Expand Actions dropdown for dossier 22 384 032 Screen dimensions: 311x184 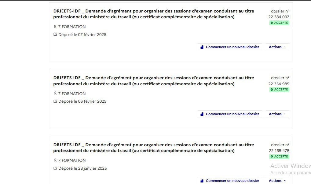[x=277, y=47]
